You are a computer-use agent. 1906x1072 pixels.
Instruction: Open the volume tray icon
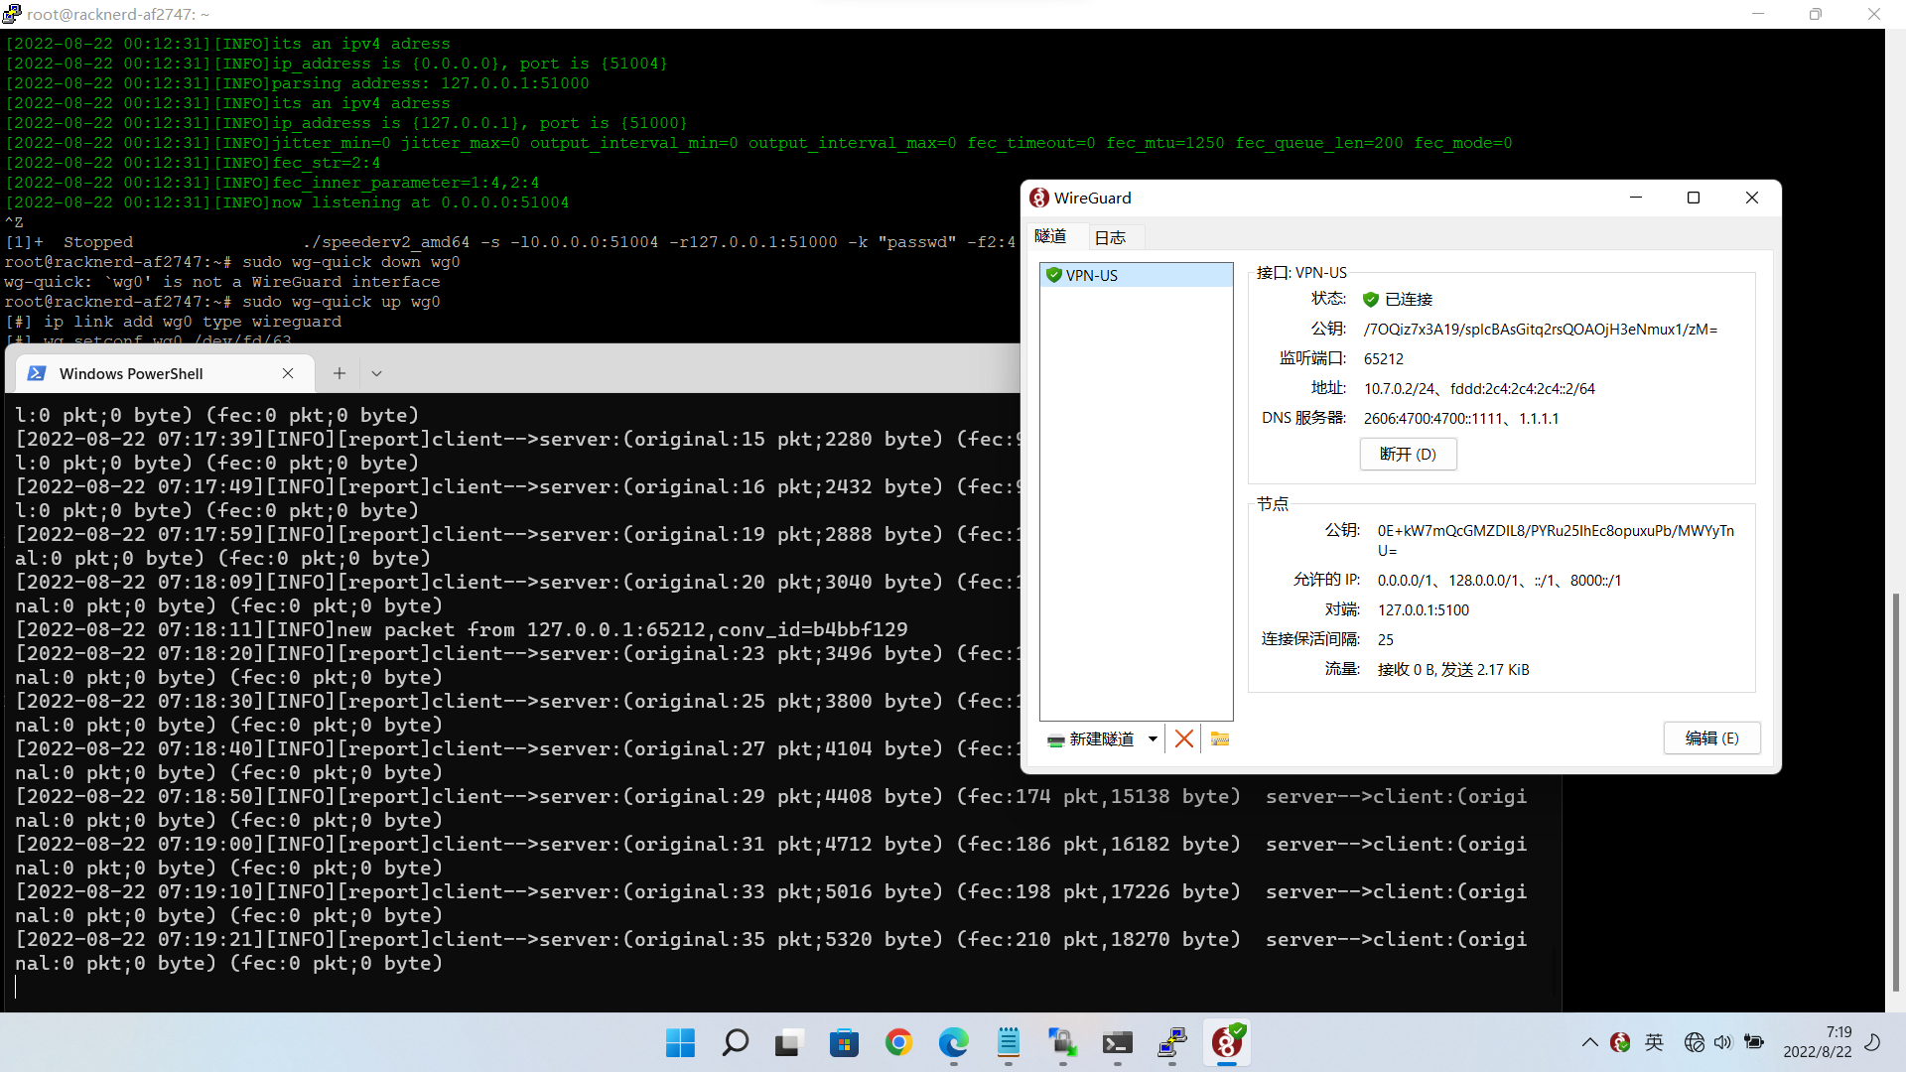[1722, 1042]
